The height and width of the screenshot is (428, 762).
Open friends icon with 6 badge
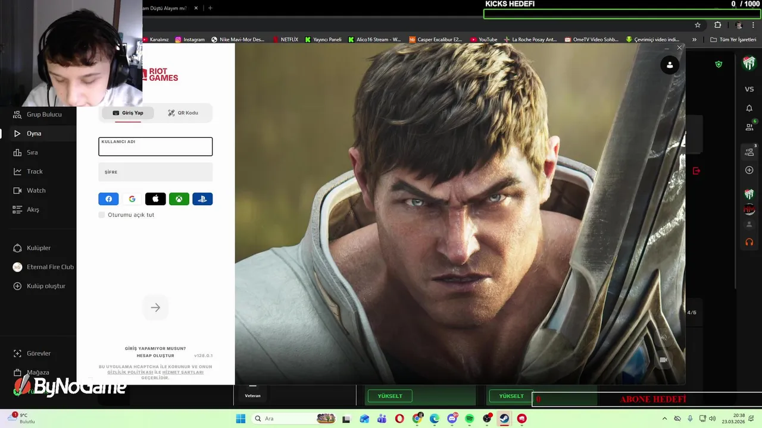(749, 127)
